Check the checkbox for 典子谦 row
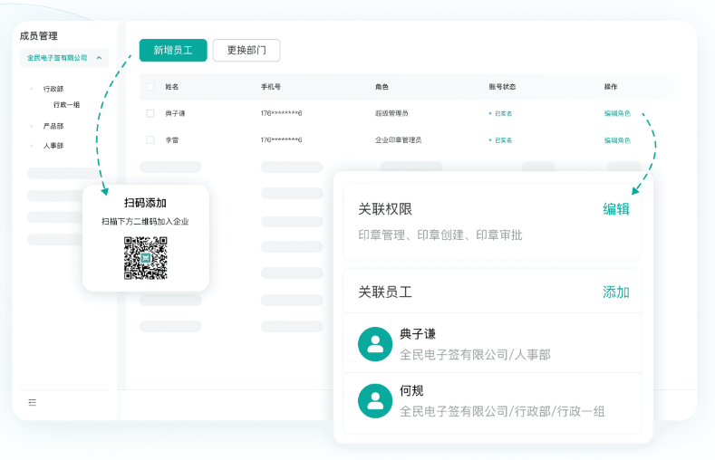 150,113
